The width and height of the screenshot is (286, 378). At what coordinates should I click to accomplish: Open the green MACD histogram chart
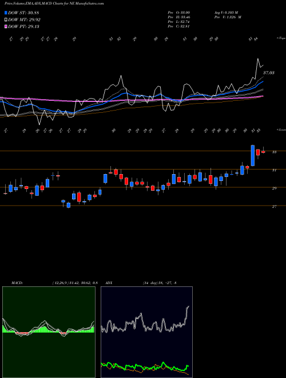[49, 332]
